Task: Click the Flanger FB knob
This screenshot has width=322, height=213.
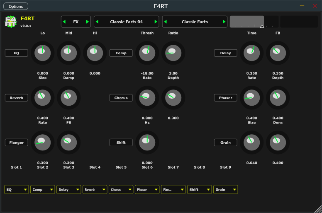Action: coord(68,142)
